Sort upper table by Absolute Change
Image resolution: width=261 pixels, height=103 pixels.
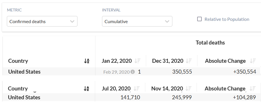[x=253, y=61]
